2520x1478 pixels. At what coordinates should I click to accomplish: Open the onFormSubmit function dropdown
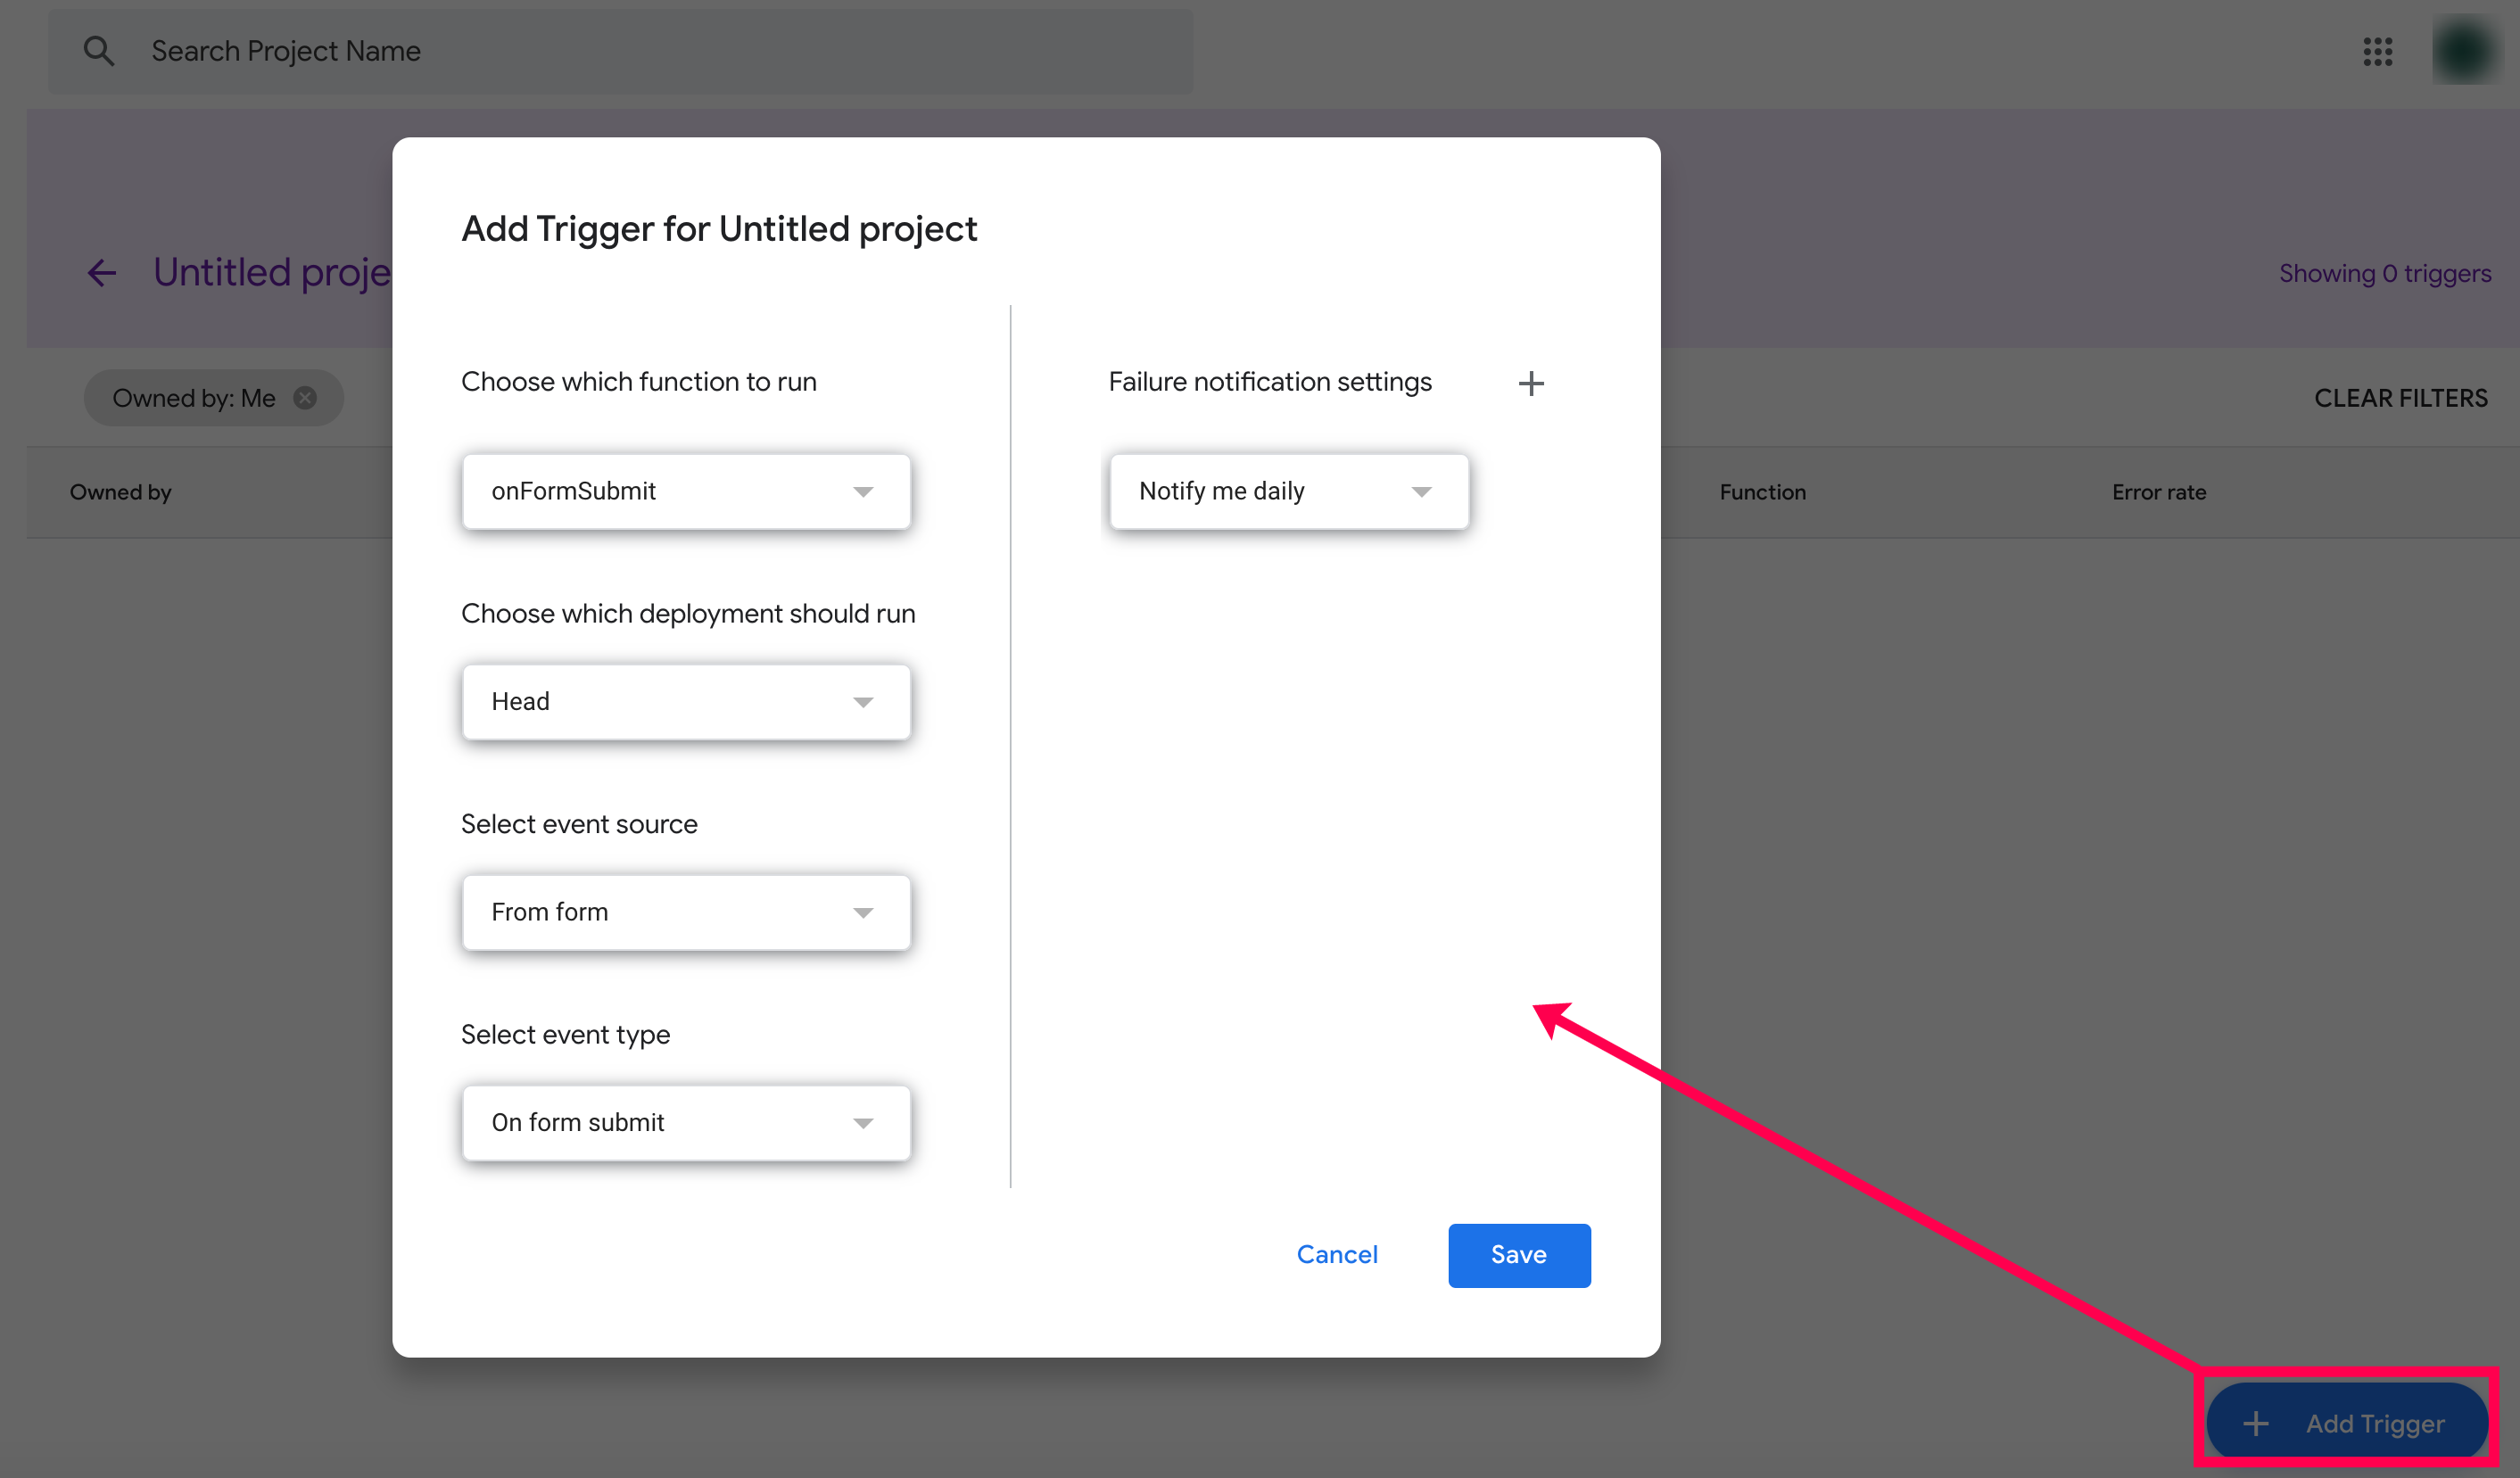coord(686,491)
